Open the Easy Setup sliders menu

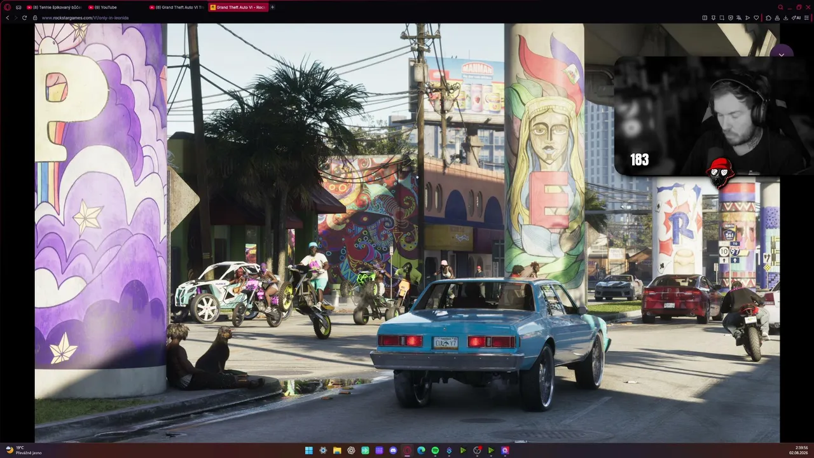click(806, 18)
